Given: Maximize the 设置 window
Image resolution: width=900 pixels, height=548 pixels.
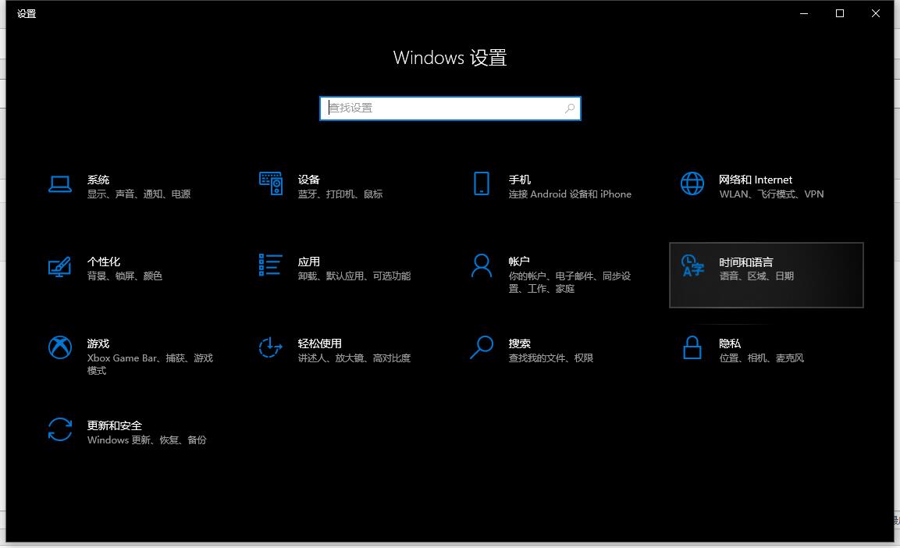Looking at the screenshot, I should pyautogui.click(x=840, y=13).
